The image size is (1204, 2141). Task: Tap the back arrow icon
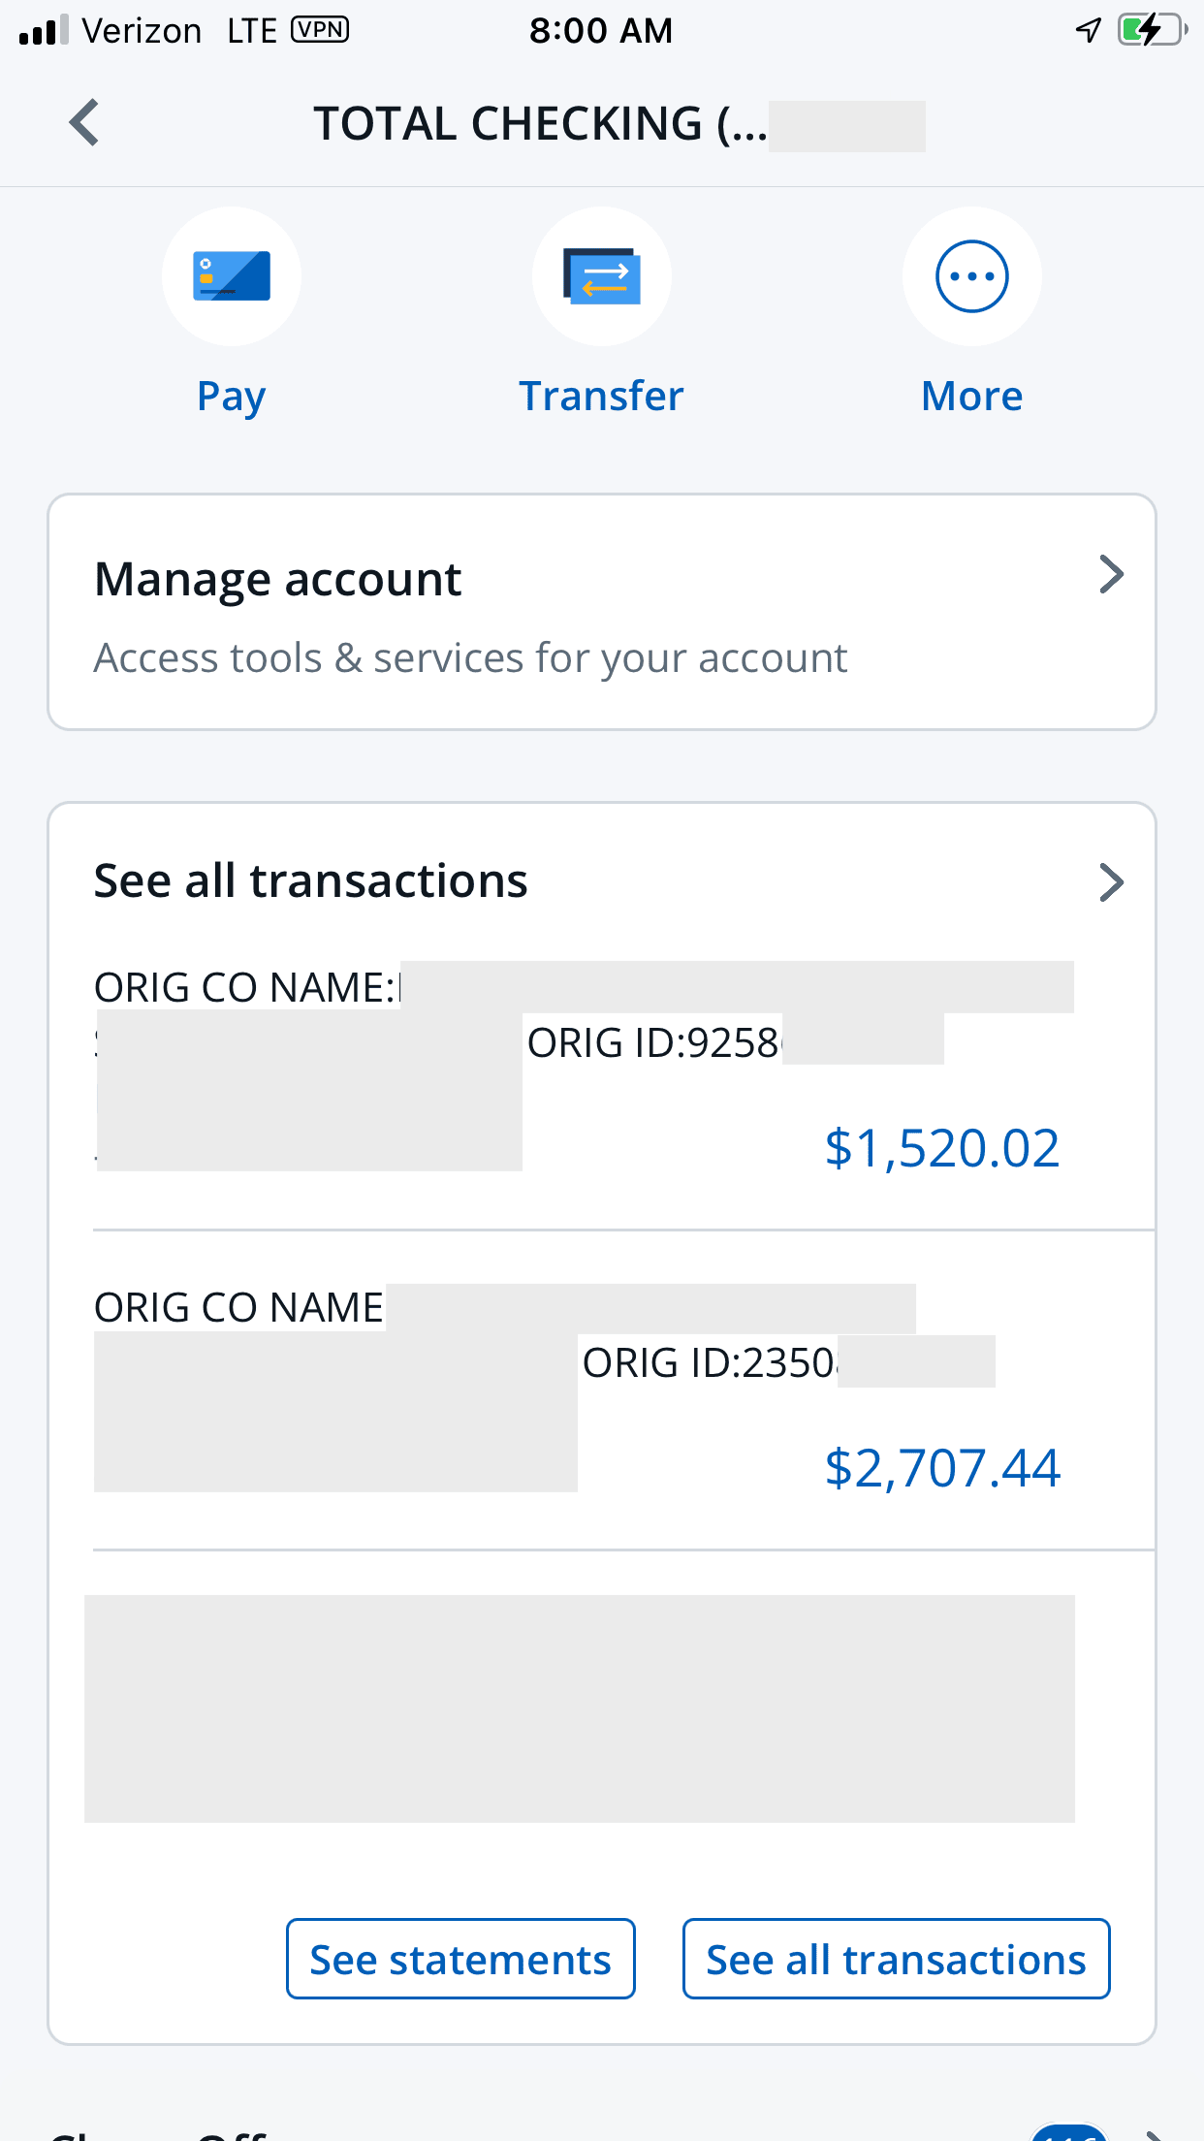(x=85, y=123)
